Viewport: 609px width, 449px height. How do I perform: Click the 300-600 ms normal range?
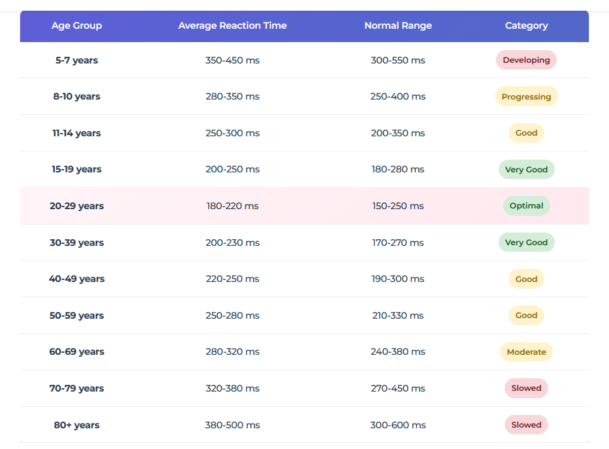click(x=398, y=425)
